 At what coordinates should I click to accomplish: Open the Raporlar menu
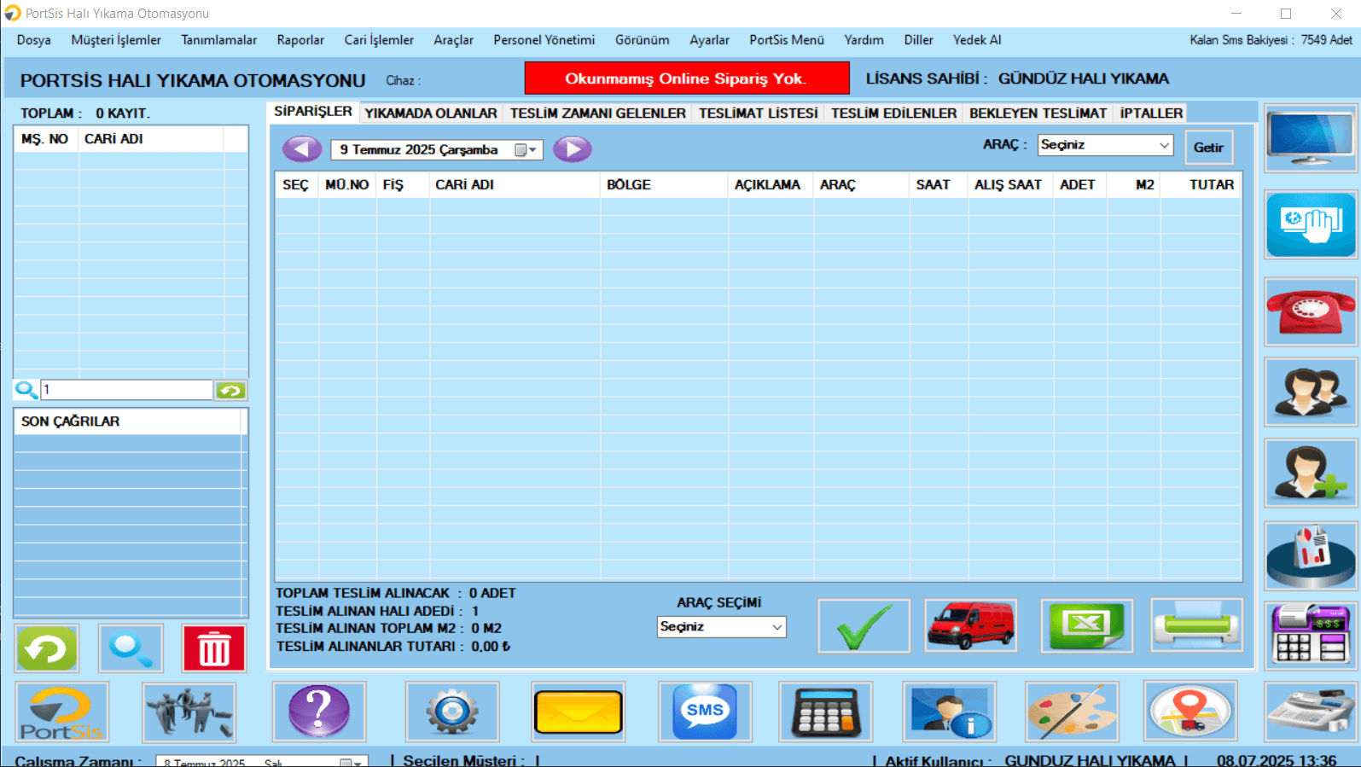300,40
